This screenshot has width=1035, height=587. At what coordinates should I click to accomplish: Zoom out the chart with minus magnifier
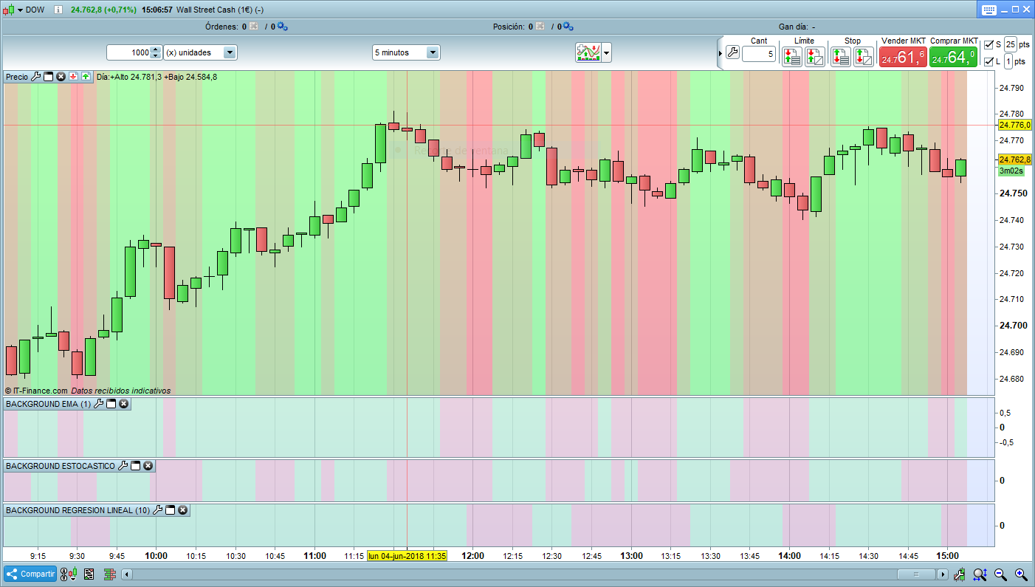[1000, 574]
